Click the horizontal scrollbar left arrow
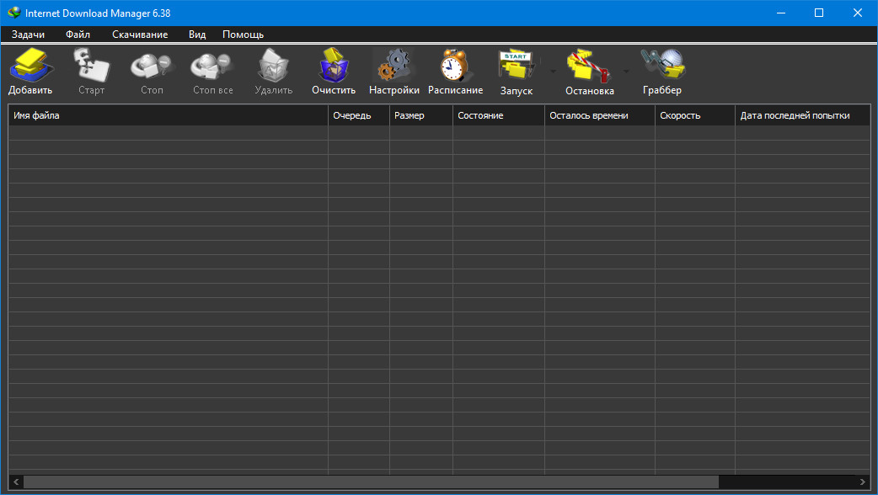The image size is (878, 495). coord(15,482)
